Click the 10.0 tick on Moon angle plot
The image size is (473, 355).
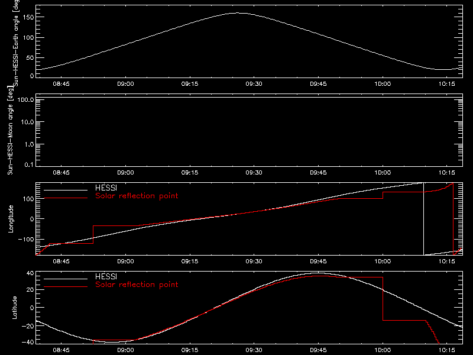pos(27,122)
